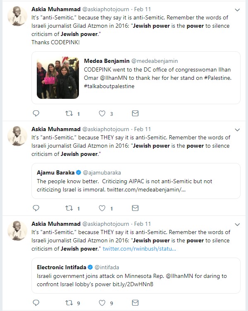Like the tweet quoting Ajamu Baraka
The image size is (248, 311).
[102, 208]
